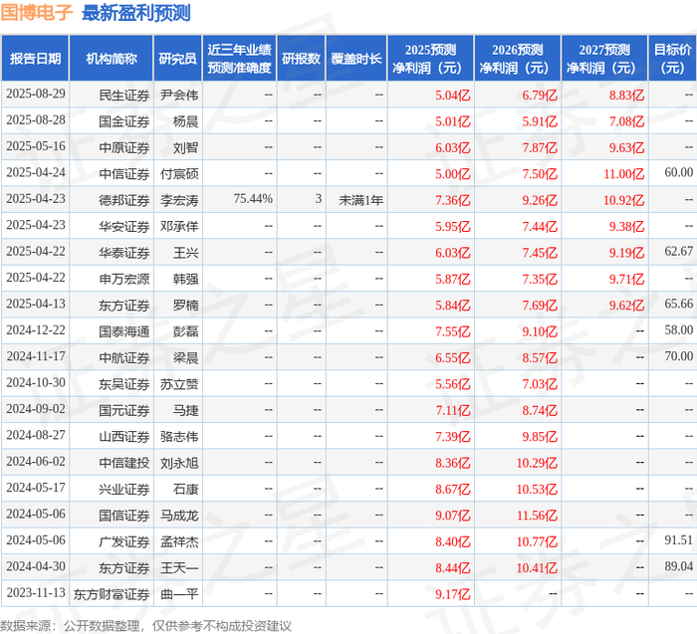This screenshot has width=697, height=634.
Task: Click target price 62.67
Action: [679, 251]
